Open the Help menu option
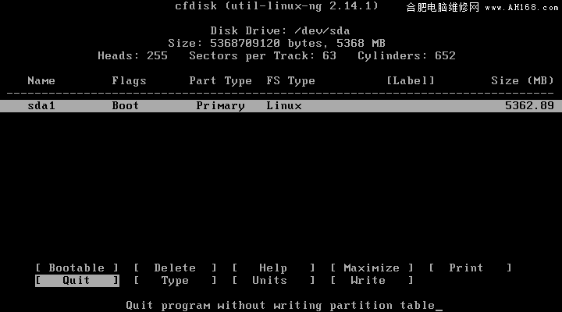 click(273, 268)
